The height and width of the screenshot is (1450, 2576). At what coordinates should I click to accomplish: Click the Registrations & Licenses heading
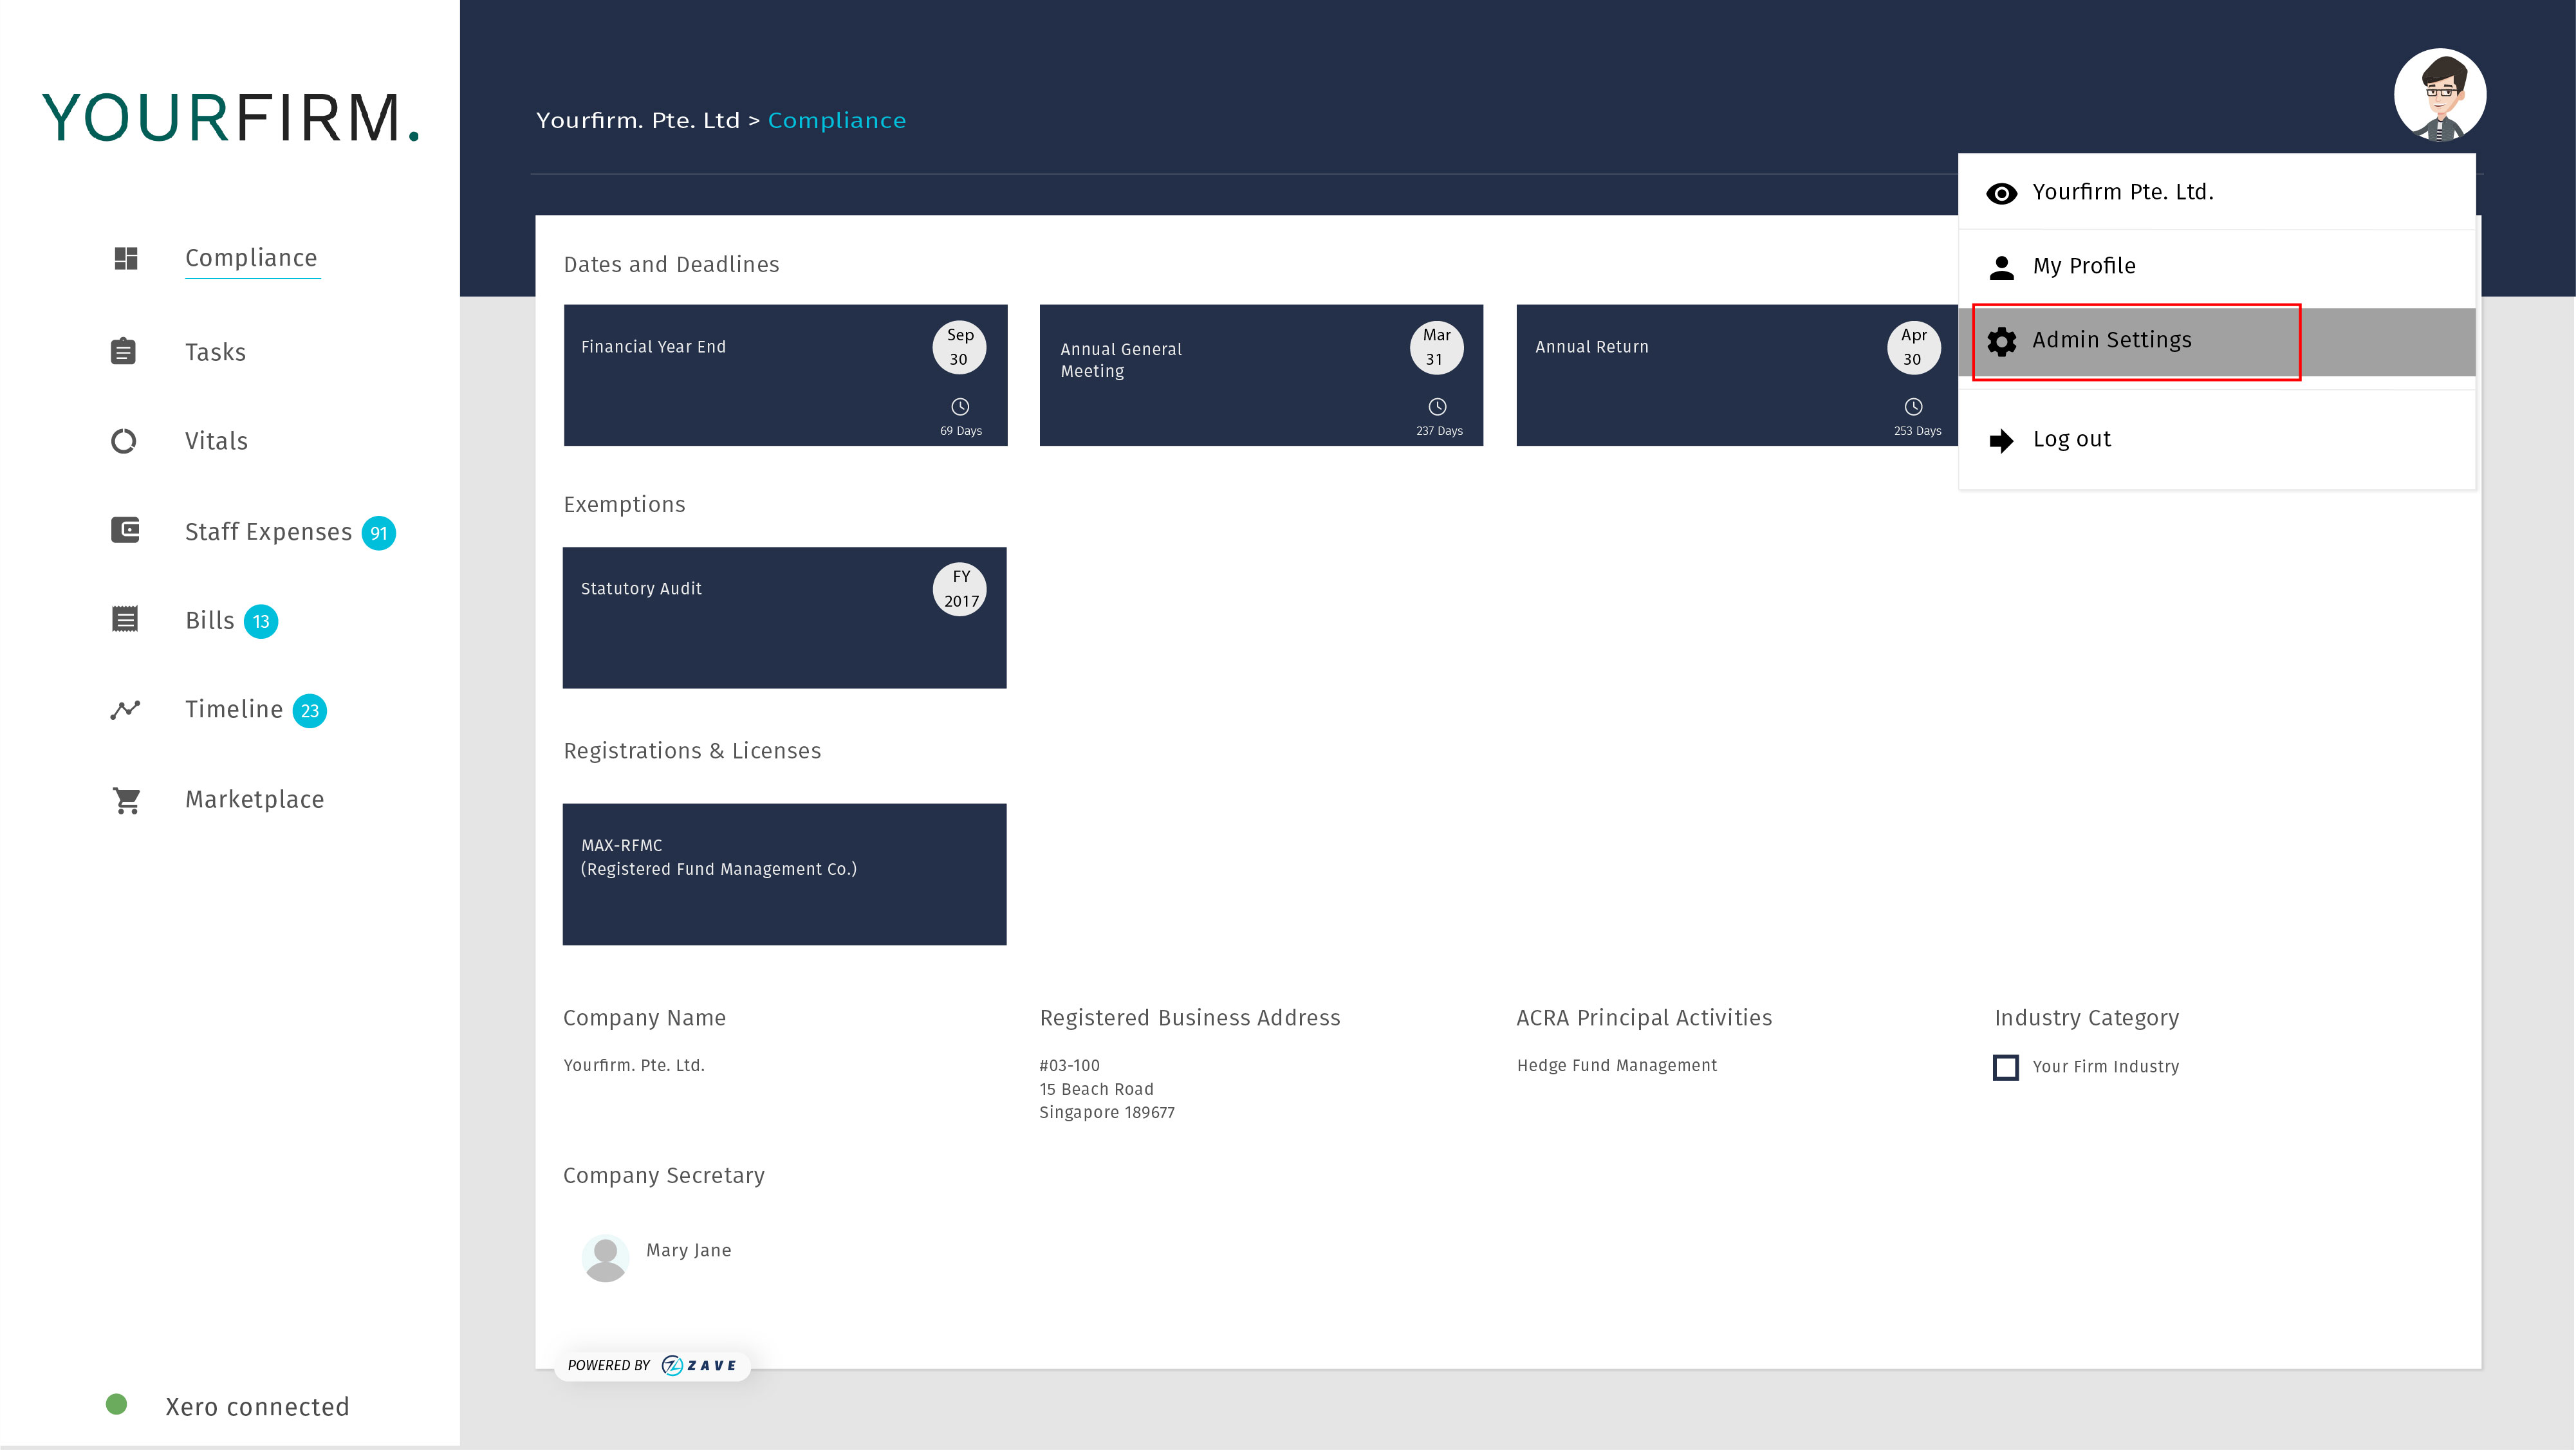[692, 751]
